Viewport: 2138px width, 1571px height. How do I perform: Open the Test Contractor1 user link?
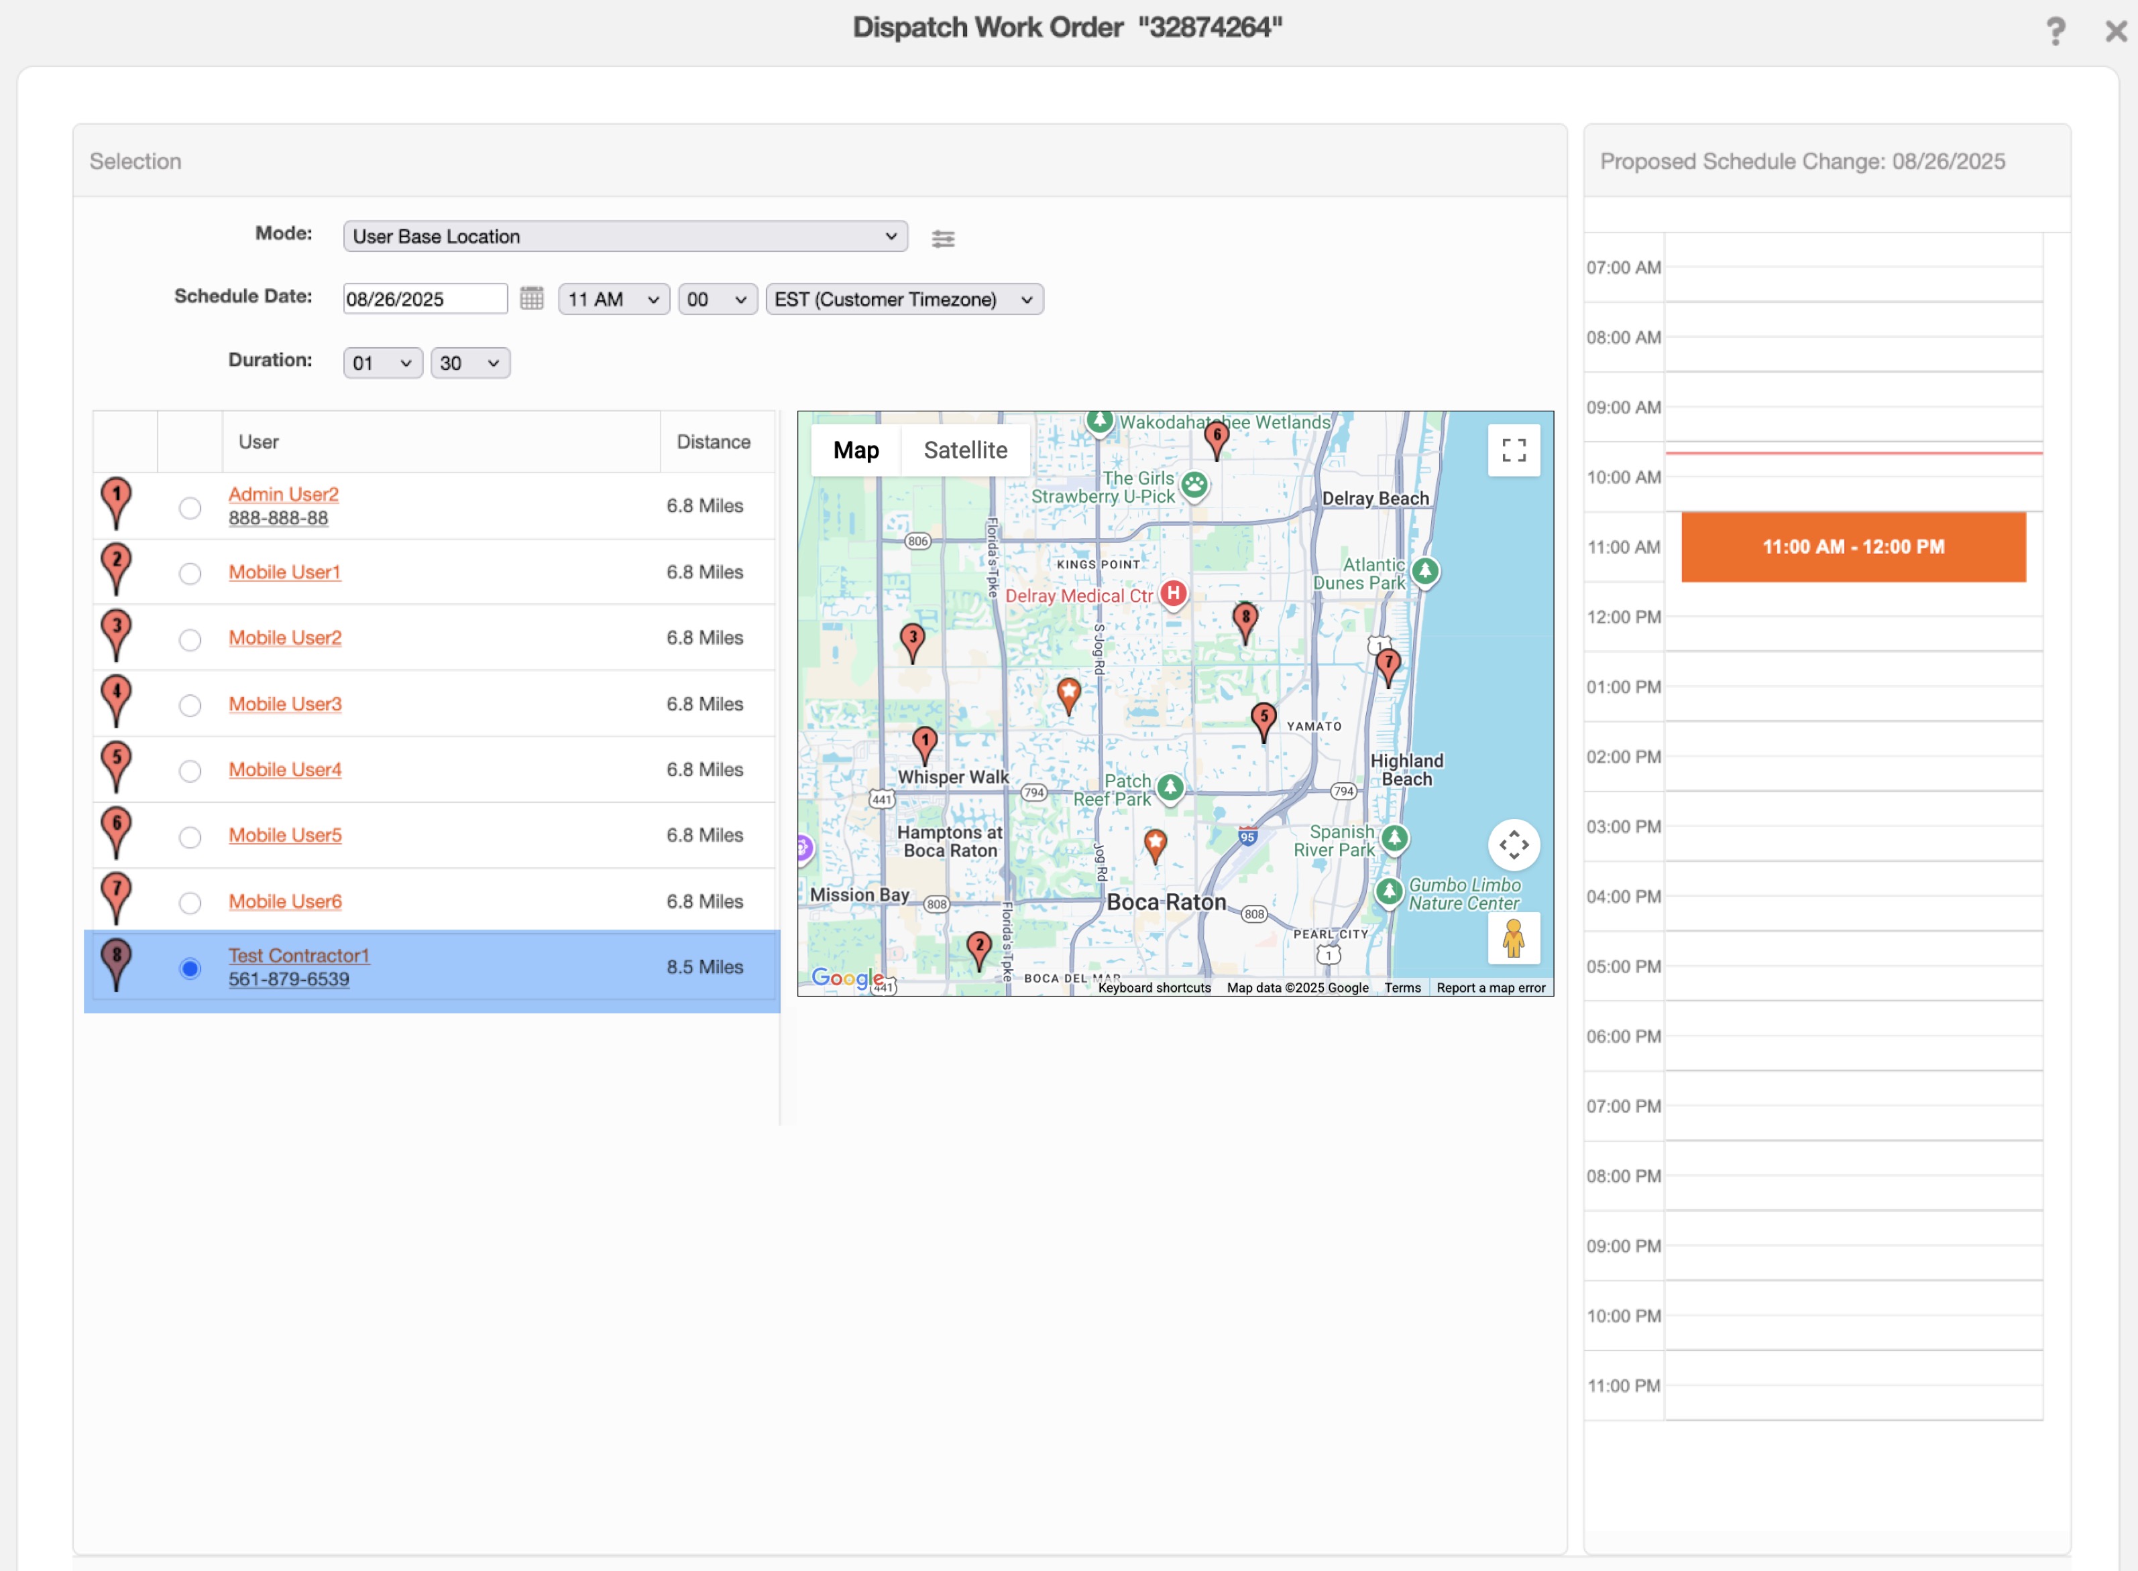click(298, 955)
